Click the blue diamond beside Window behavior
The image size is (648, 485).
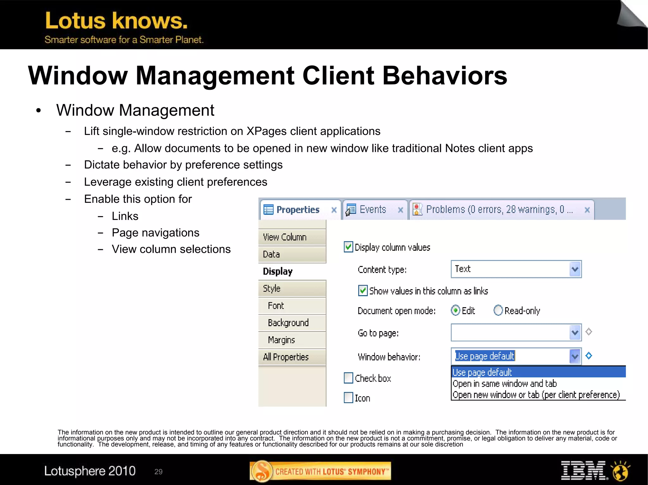589,356
